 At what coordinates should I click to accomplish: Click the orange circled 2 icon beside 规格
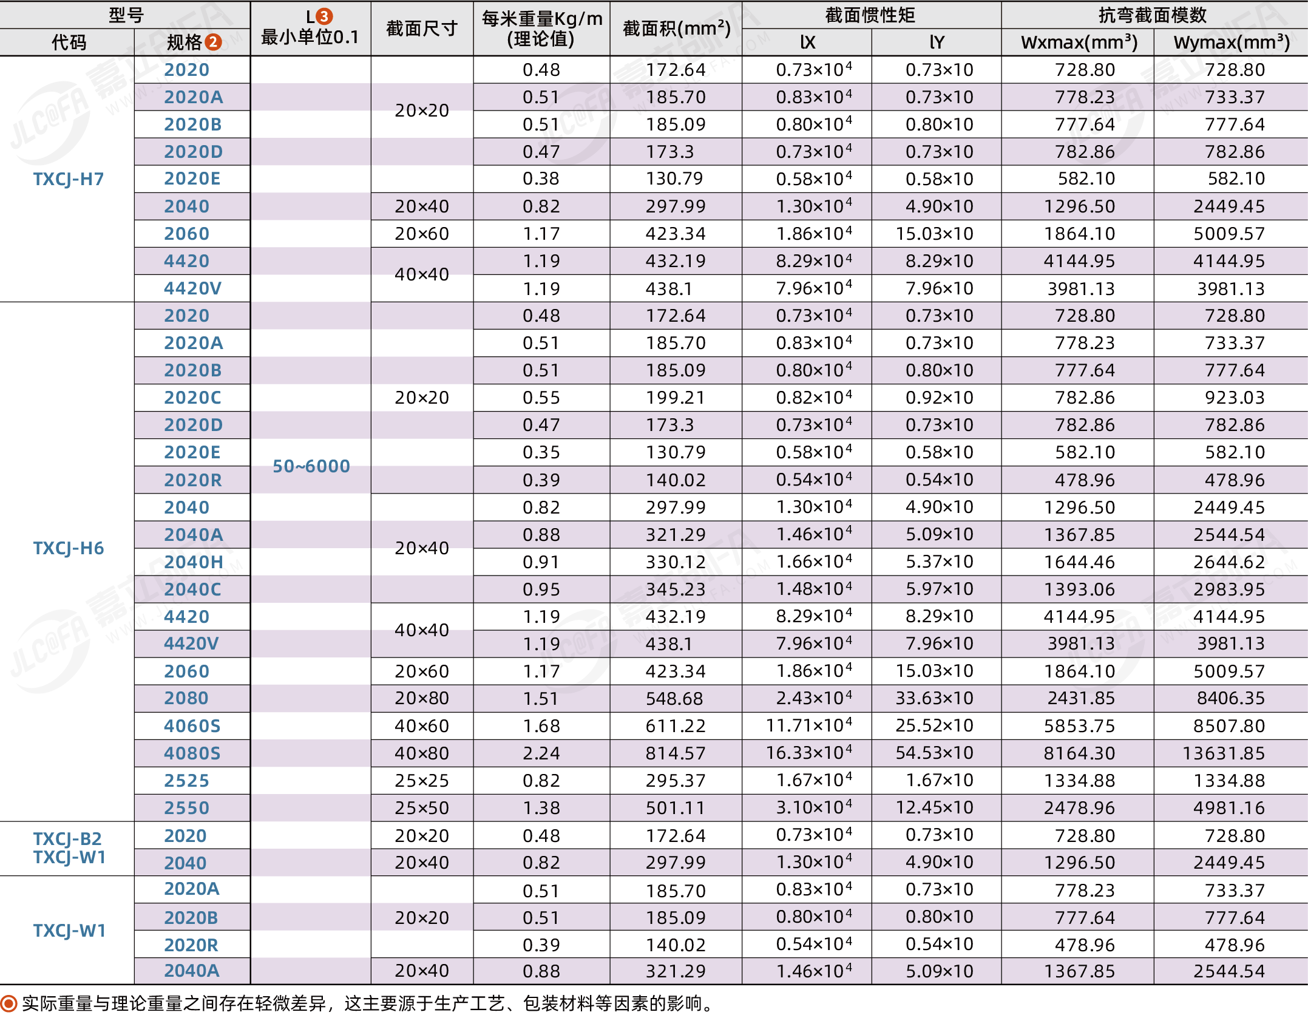tap(213, 42)
